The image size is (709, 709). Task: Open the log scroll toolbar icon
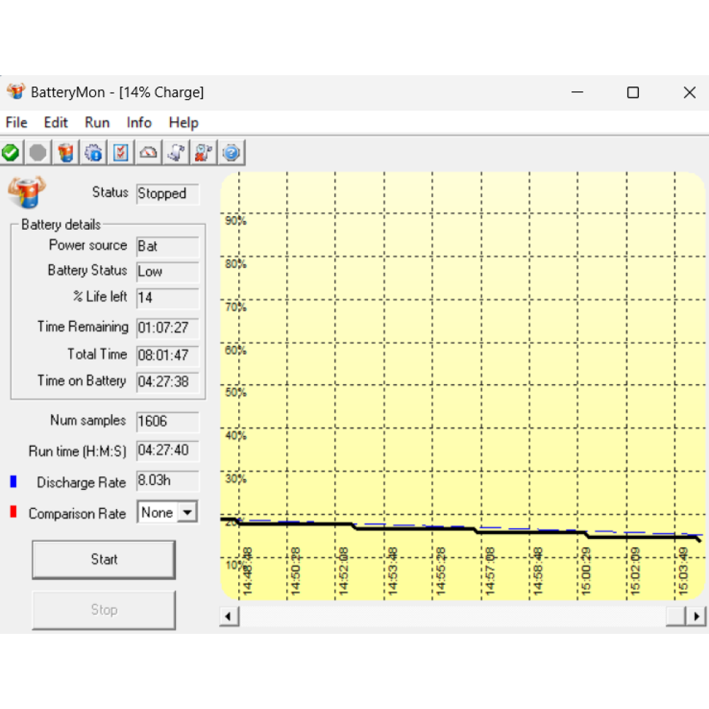(x=177, y=152)
